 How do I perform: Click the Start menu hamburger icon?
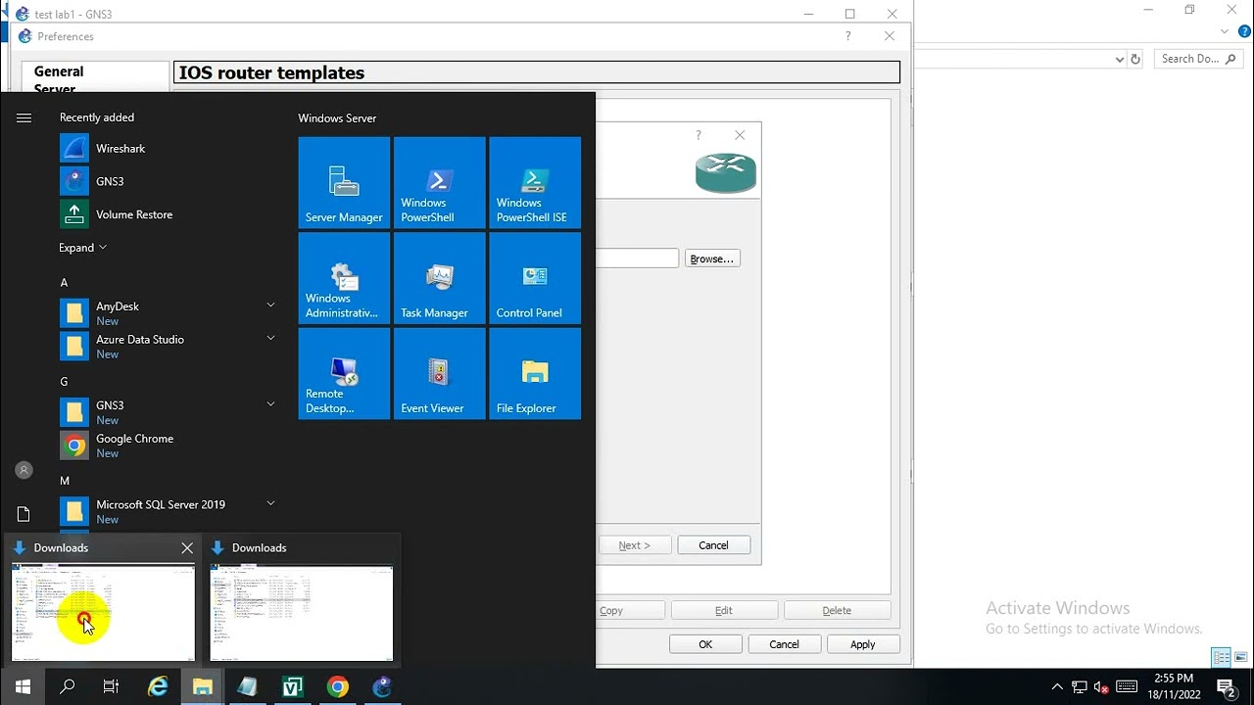(24, 117)
